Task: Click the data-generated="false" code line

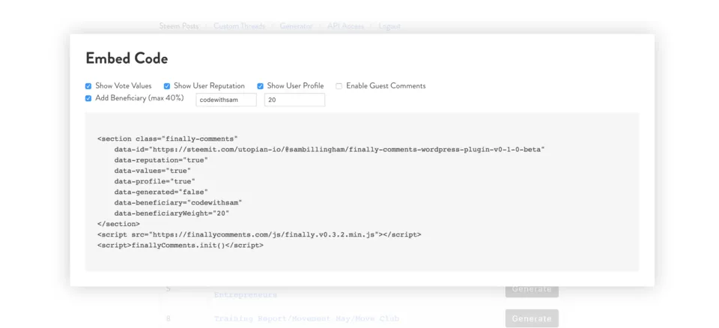Action: pyautogui.click(x=161, y=192)
